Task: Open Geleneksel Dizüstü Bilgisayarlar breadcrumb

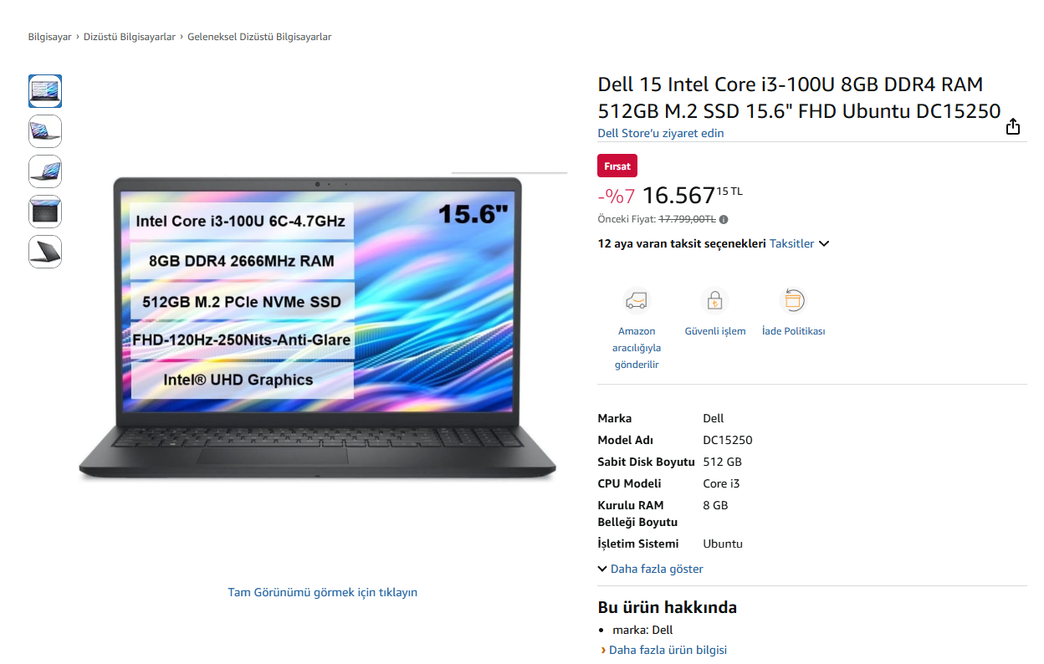Action: click(259, 37)
